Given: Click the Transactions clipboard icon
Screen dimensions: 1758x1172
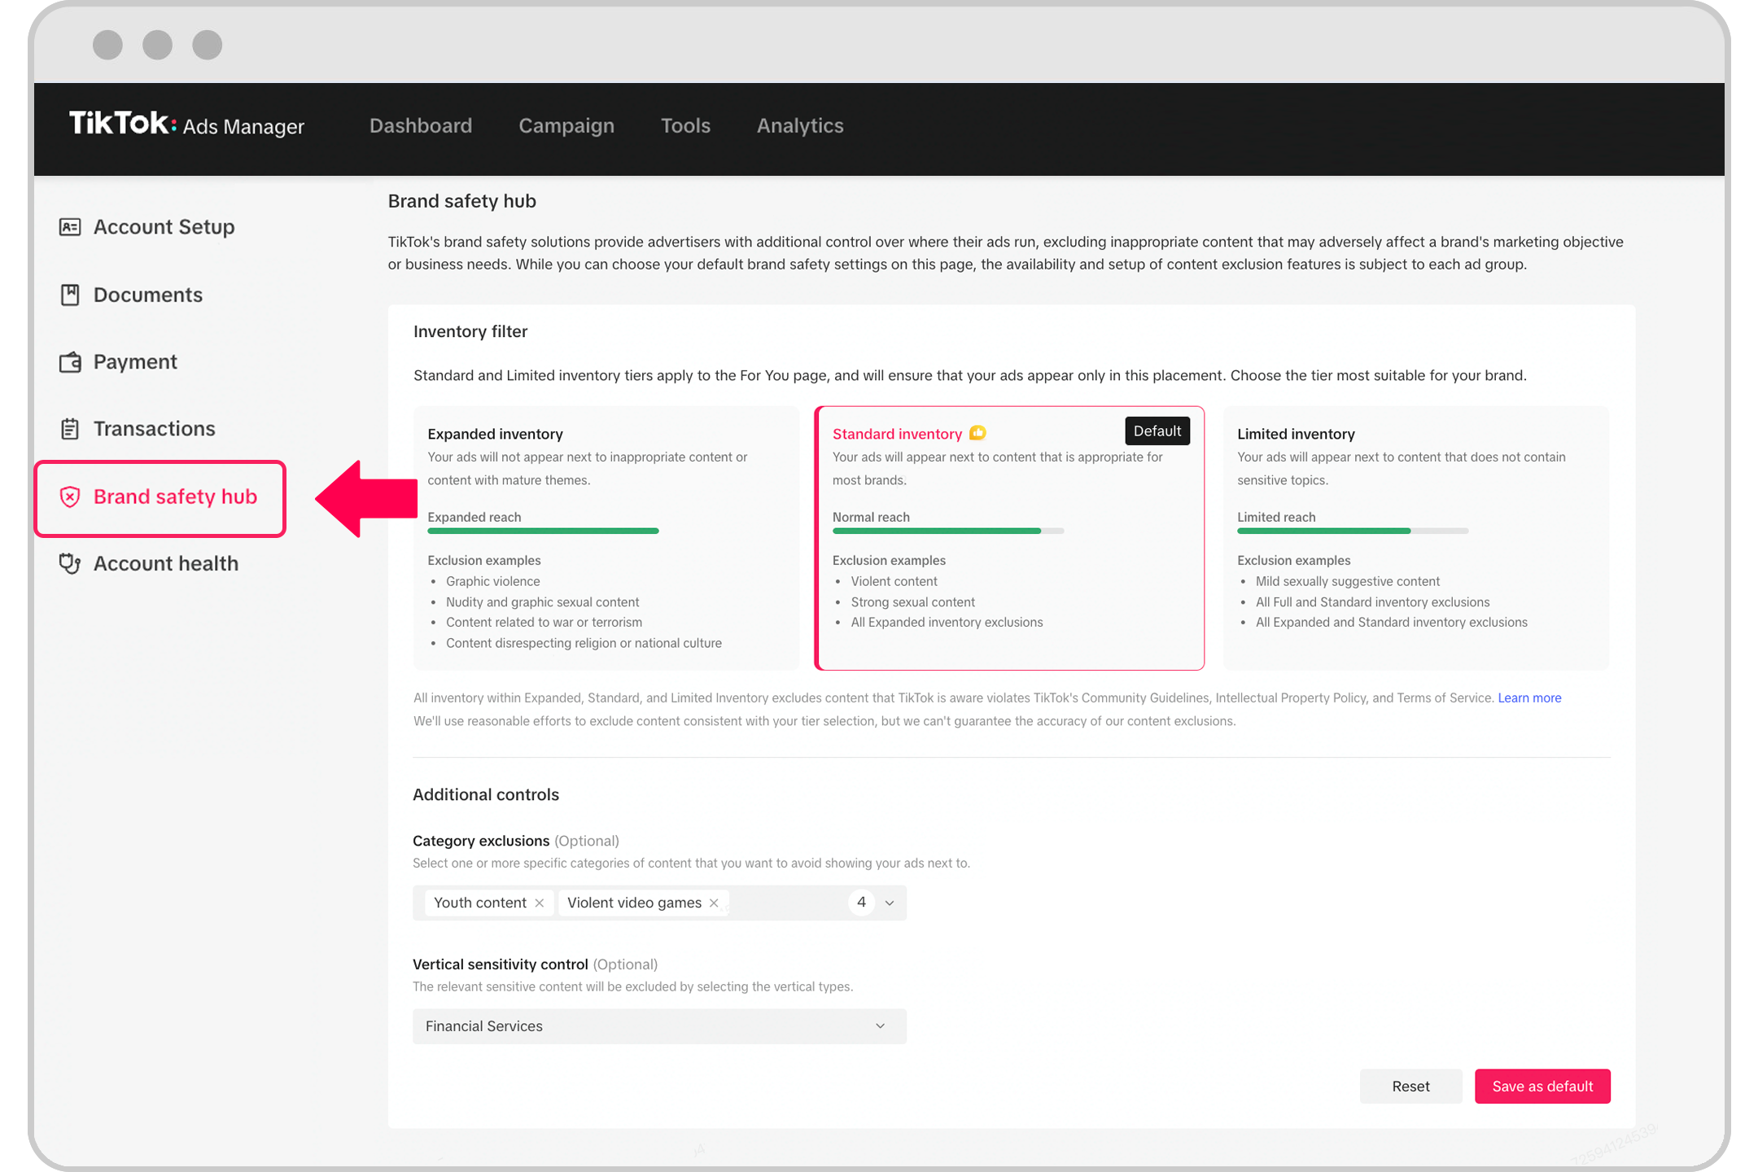Looking at the screenshot, I should point(70,429).
